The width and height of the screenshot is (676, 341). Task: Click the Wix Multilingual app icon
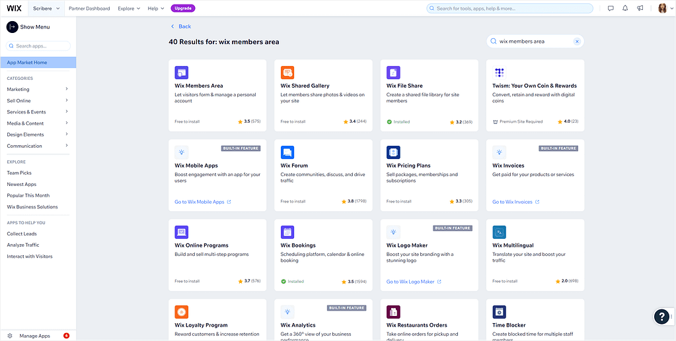click(500, 232)
